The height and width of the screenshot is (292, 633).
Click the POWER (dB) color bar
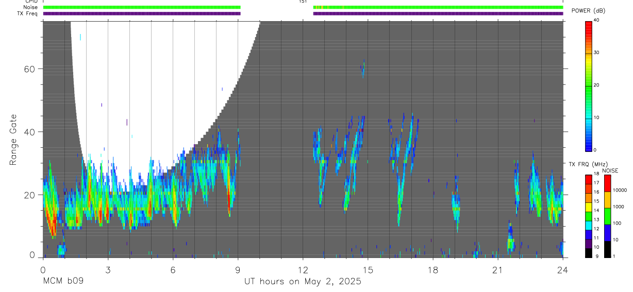(588, 85)
